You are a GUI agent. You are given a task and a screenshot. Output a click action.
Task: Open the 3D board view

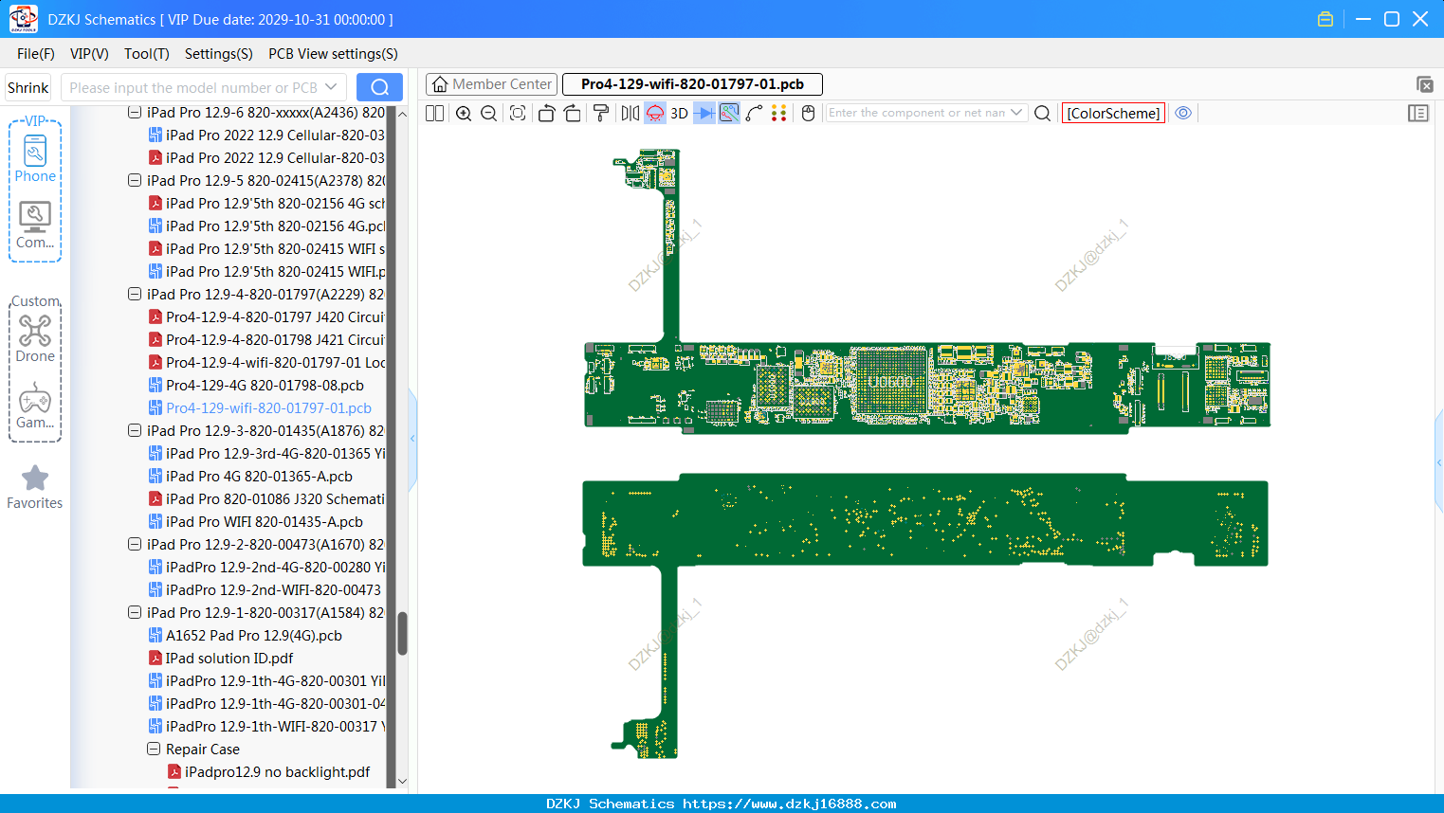tap(679, 113)
